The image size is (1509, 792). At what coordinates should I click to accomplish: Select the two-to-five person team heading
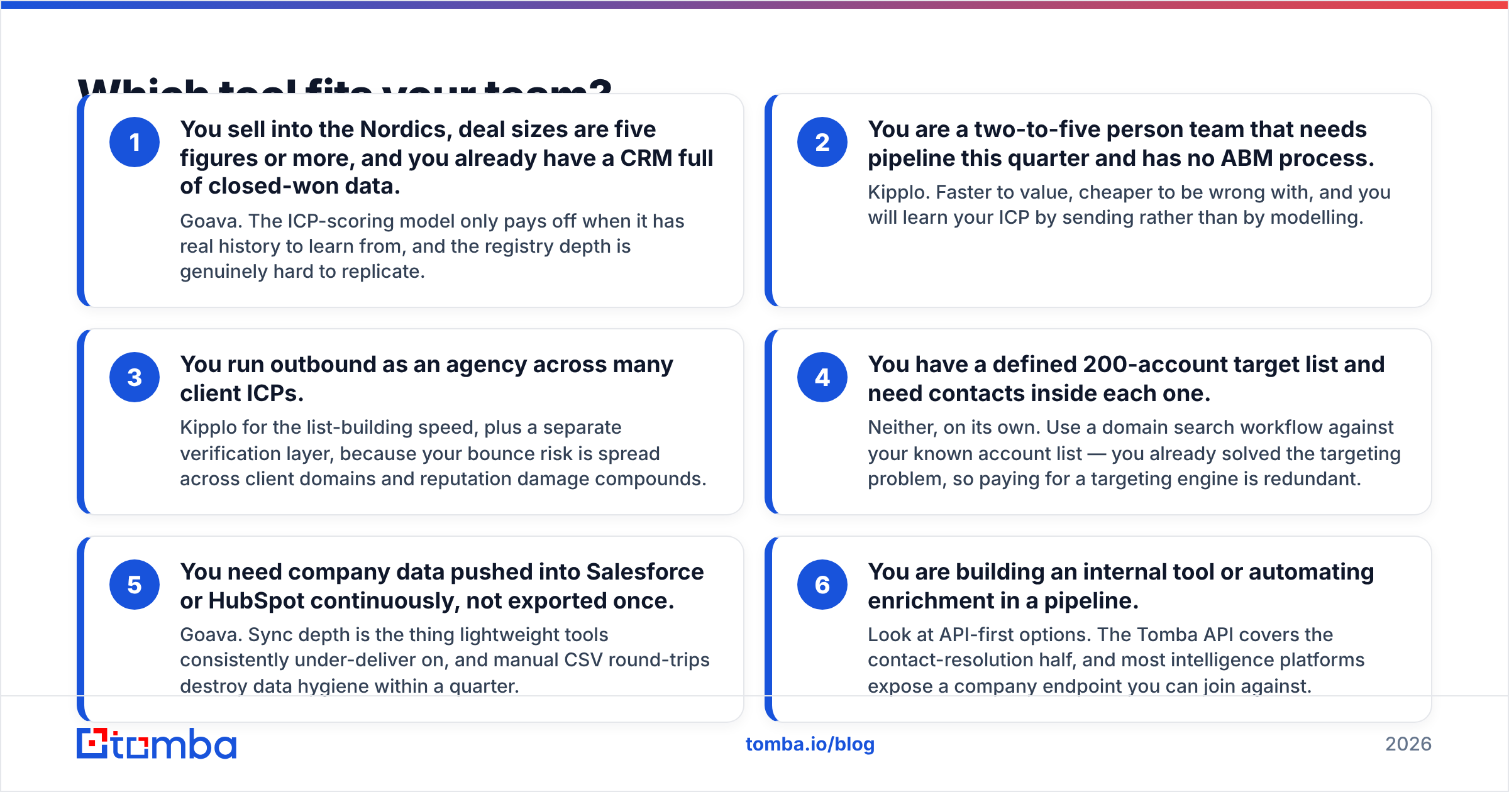click(1120, 143)
